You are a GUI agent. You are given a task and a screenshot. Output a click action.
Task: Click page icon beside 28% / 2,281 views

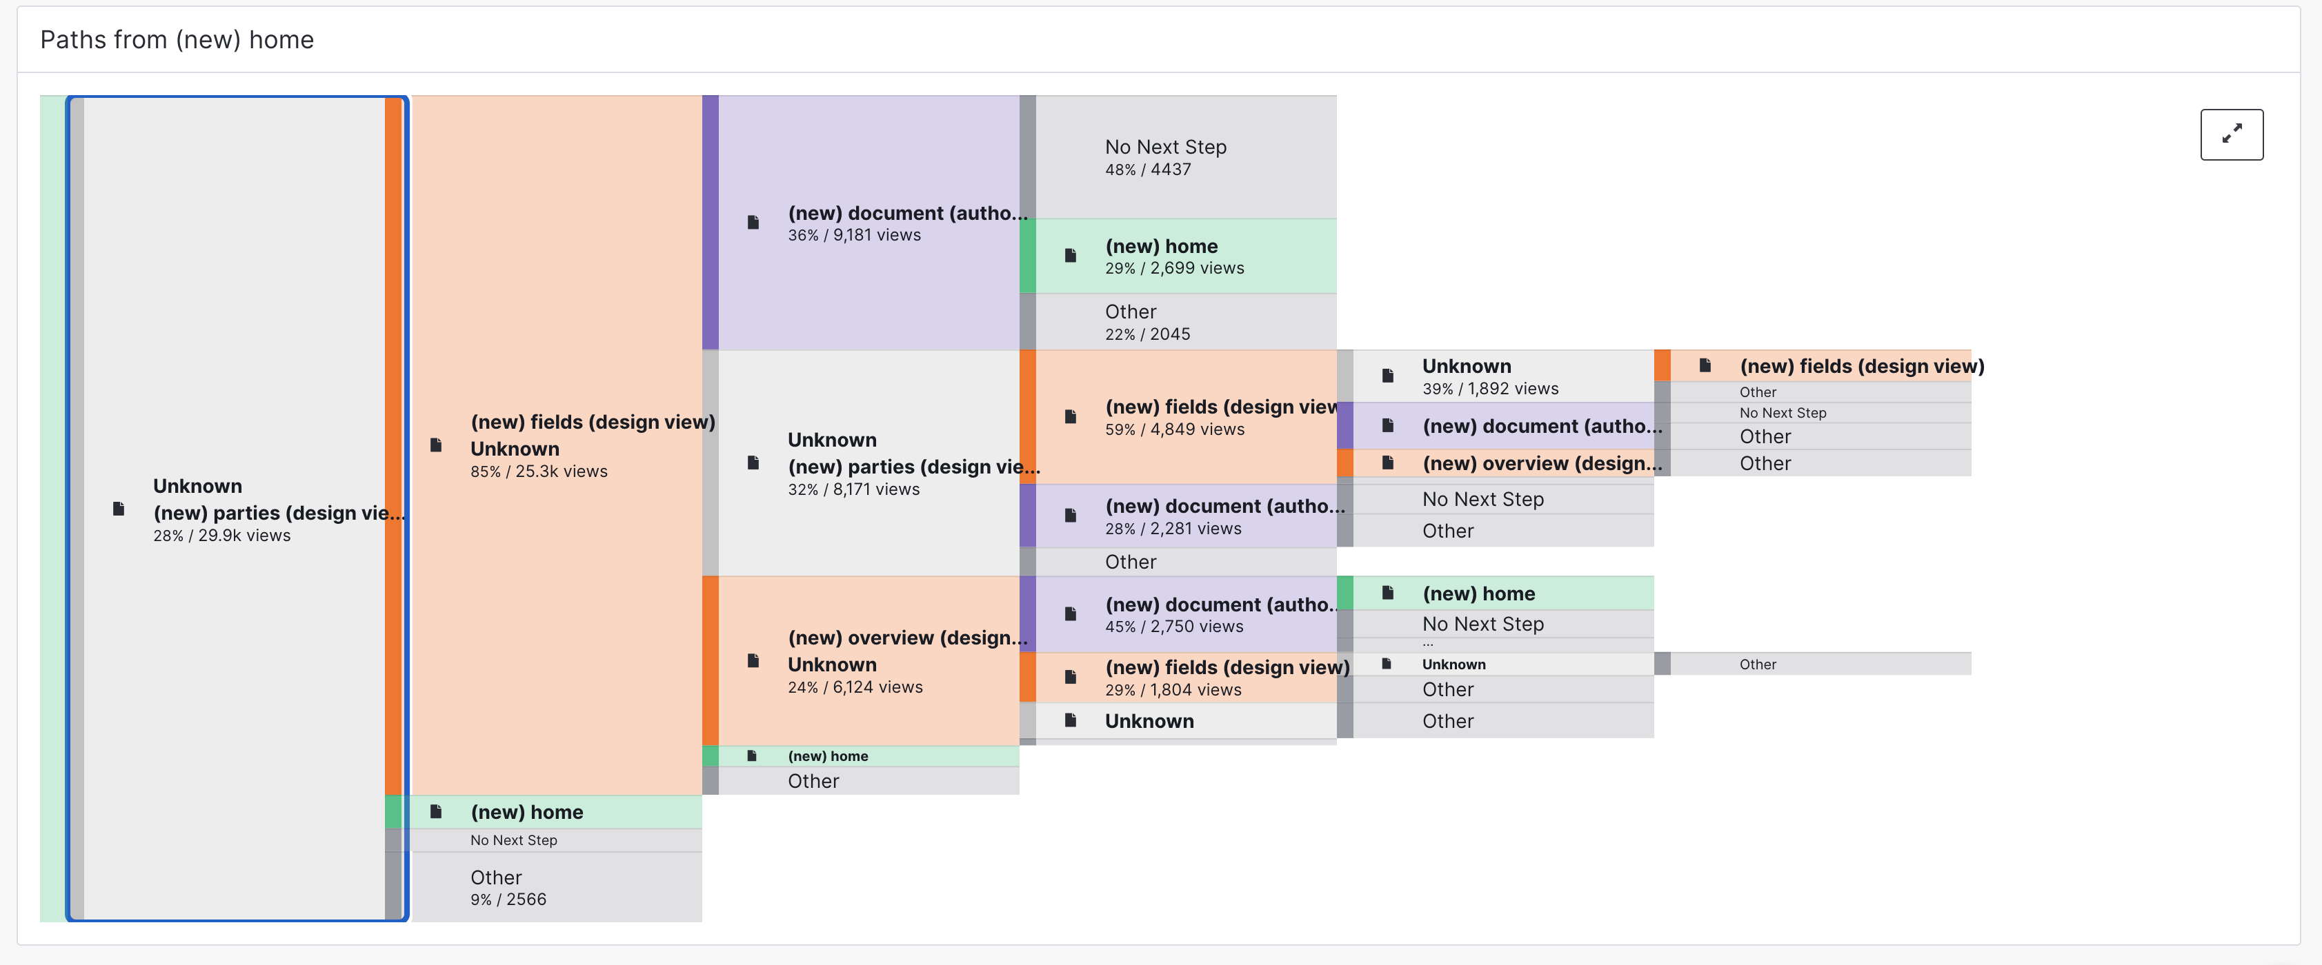click(x=1071, y=516)
